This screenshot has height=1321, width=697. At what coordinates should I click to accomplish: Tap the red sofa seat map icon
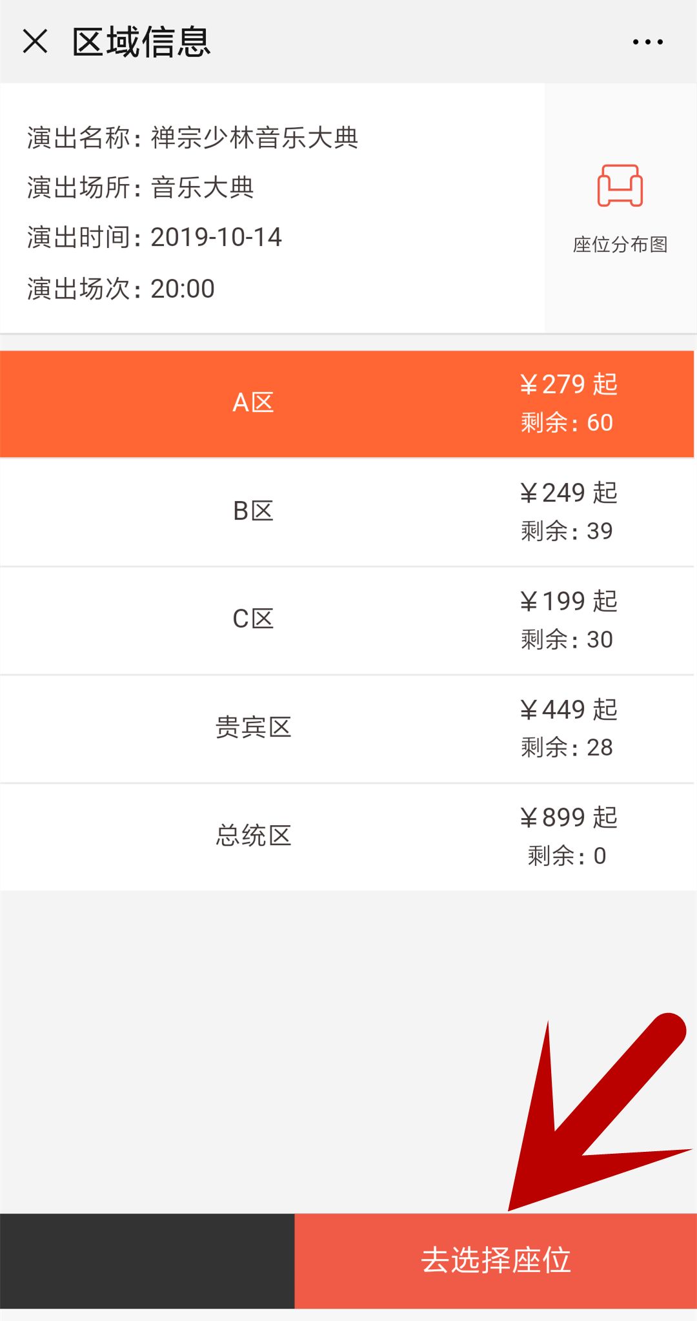[x=620, y=186]
